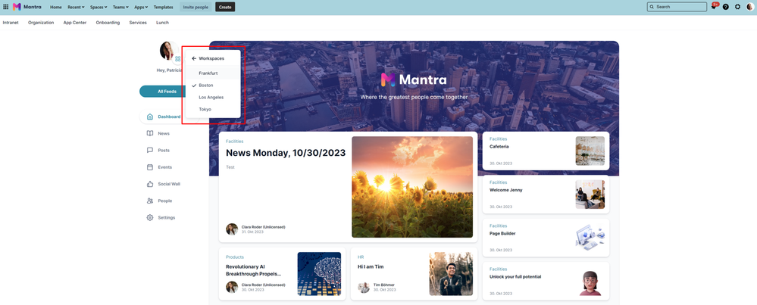
Task: Click Tim Böhmer's avatar
Action: pos(364,287)
